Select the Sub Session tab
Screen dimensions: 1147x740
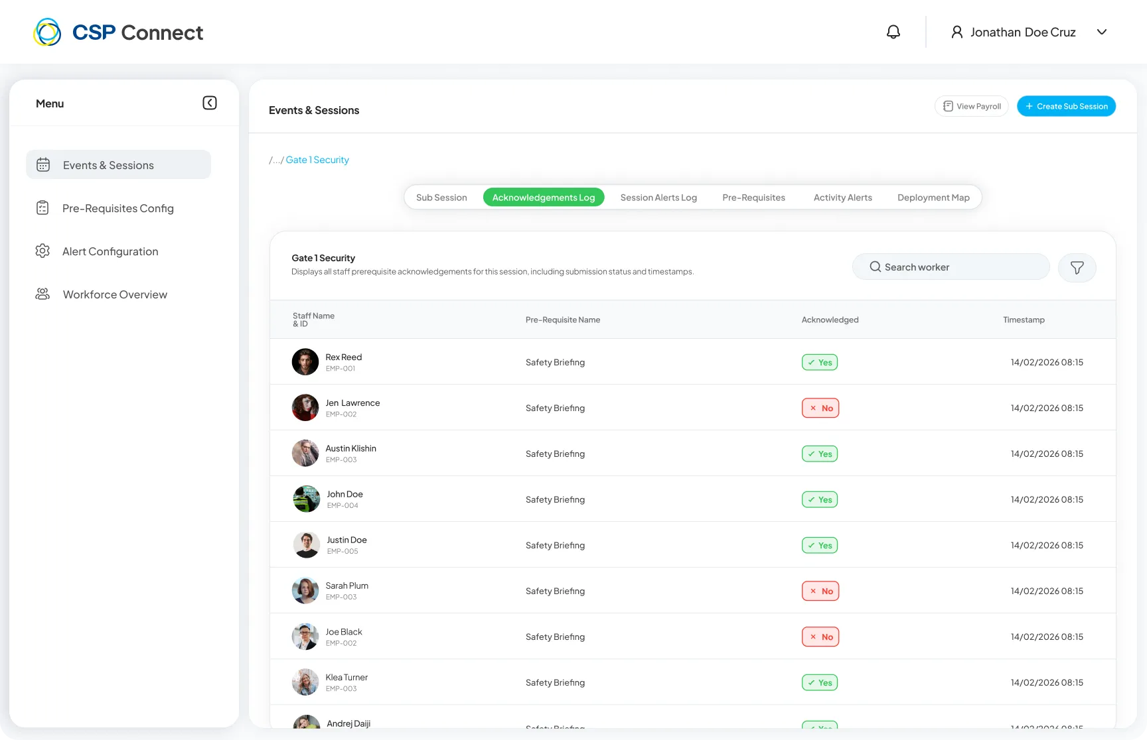(x=441, y=198)
